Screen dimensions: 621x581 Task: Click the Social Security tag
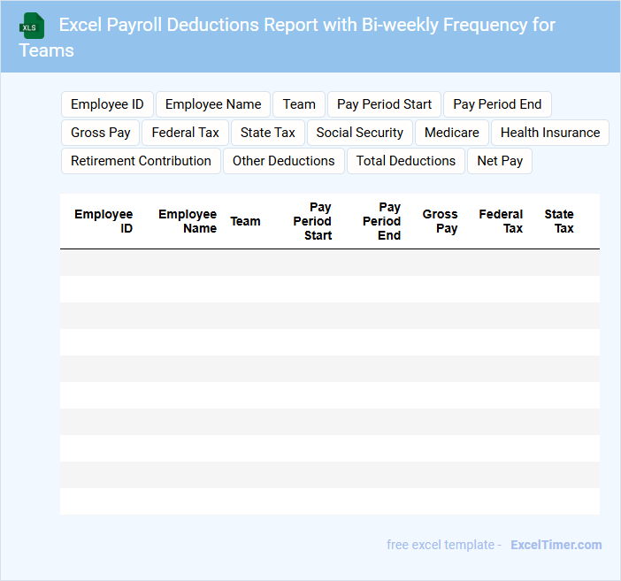coord(359,133)
